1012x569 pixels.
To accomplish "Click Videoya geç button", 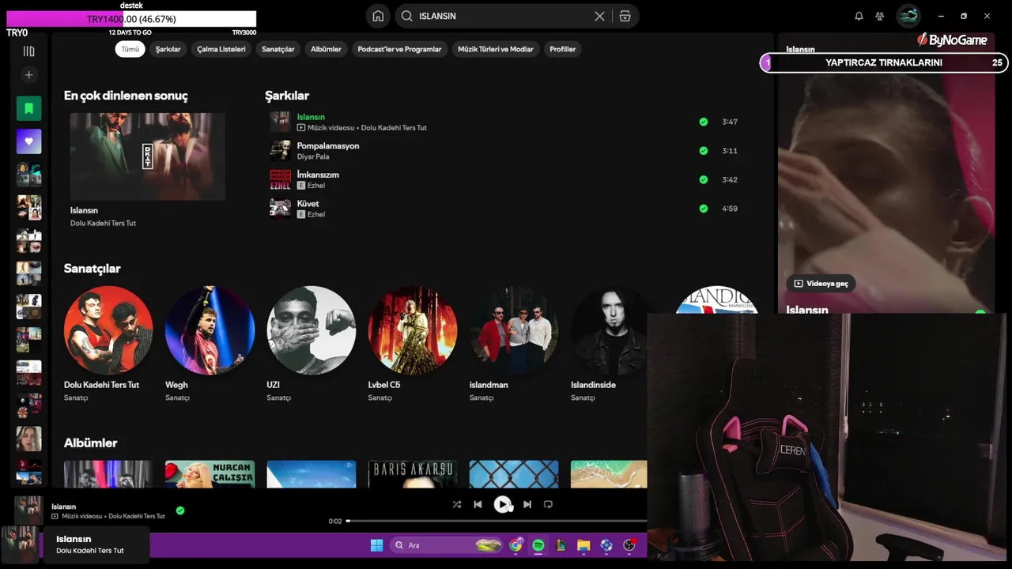I will click(821, 284).
